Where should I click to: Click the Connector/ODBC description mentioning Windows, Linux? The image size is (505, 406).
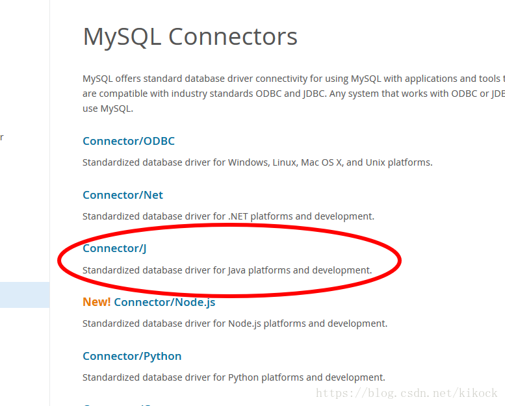257,162
